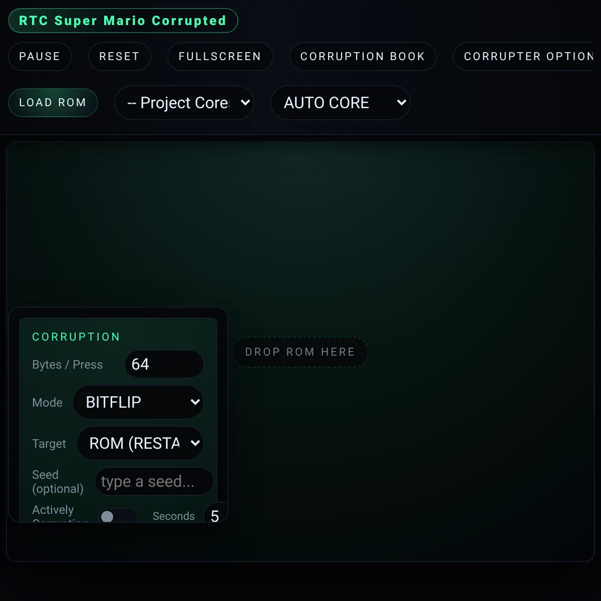
Task: Edit the Seconds value of 5
Action: (x=215, y=516)
